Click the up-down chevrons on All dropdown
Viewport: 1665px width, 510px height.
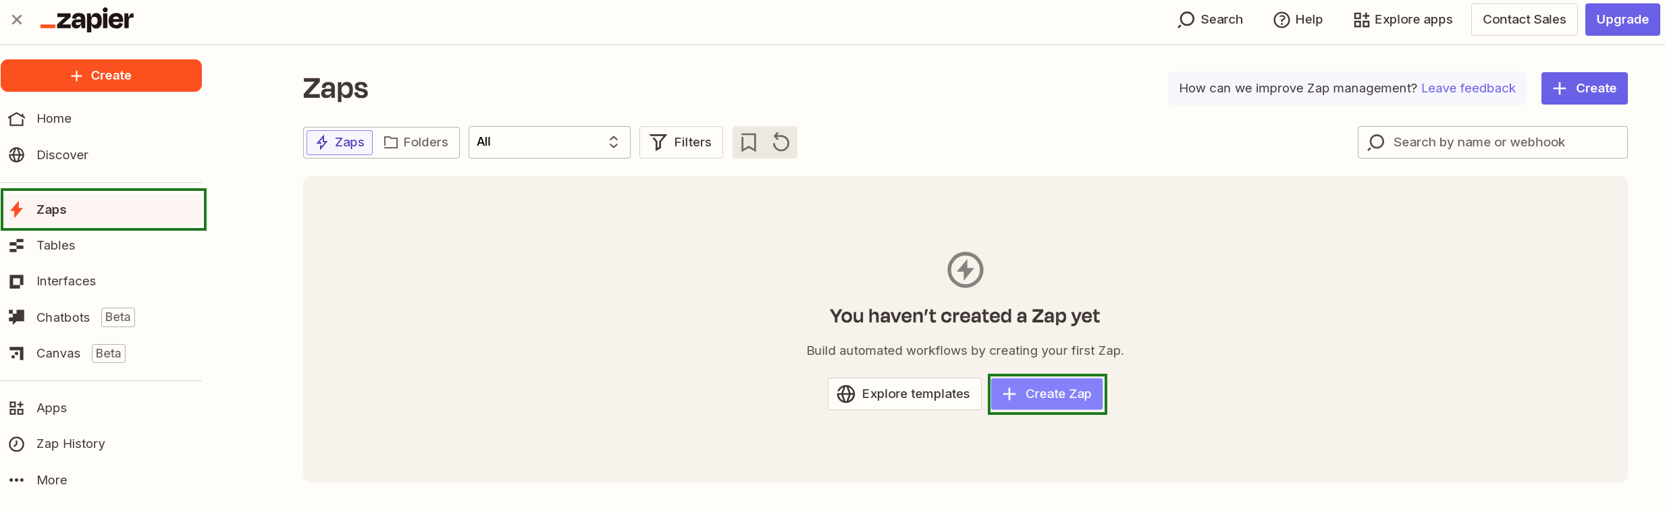click(614, 142)
